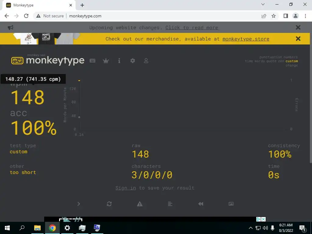
Task: Close the yellow merchandise banner
Action: click(x=298, y=39)
